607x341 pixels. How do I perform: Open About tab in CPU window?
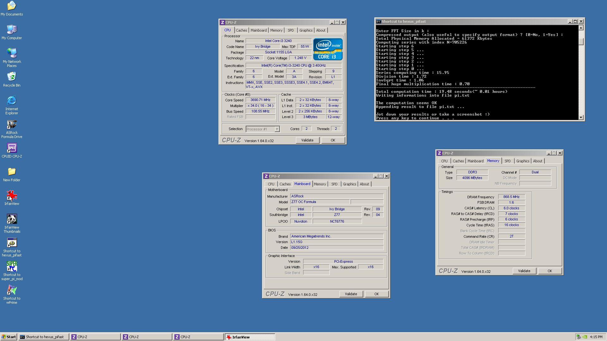(x=321, y=30)
